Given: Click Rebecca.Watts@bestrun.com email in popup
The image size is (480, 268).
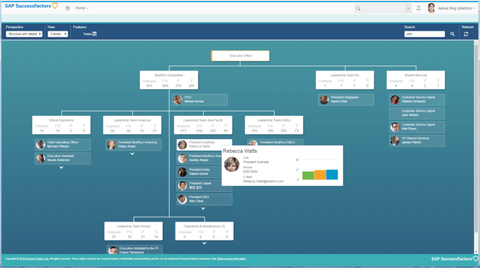Looking at the screenshot, I should [x=263, y=181].
